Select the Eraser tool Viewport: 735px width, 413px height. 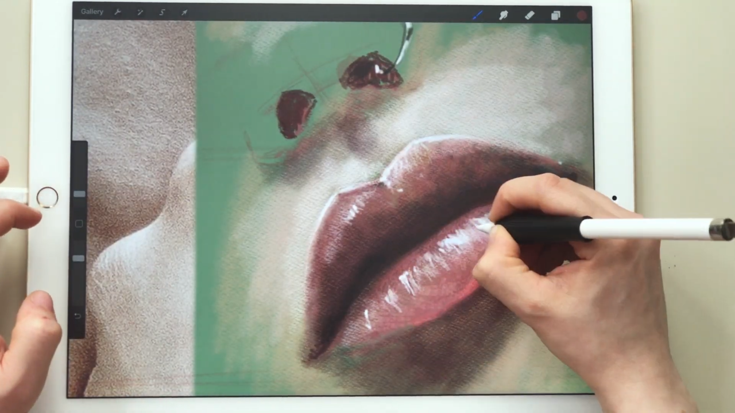click(529, 15)
